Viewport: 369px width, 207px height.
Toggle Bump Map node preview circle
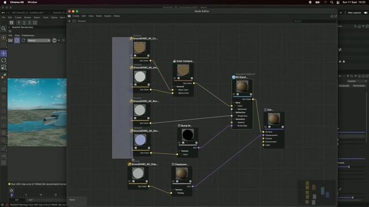[179, 143]
